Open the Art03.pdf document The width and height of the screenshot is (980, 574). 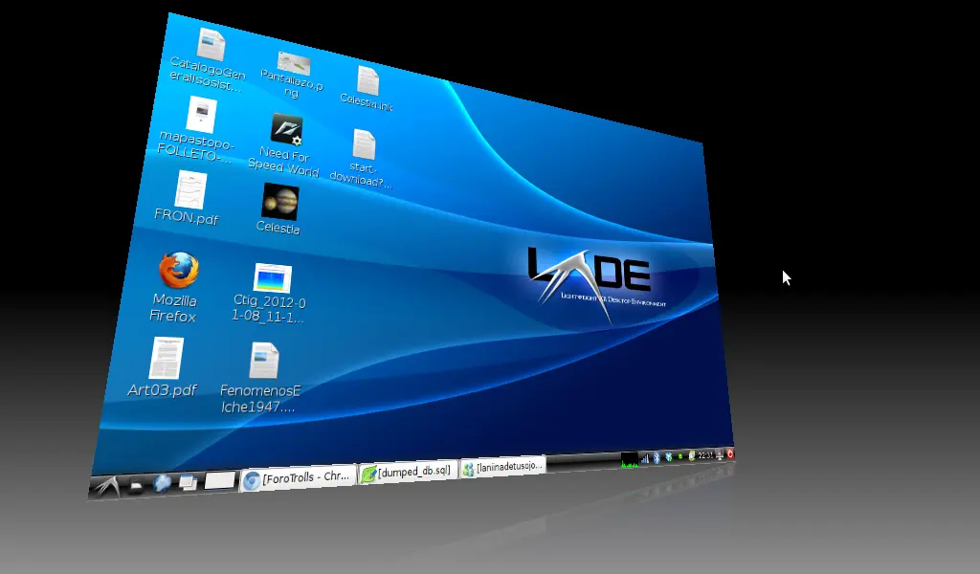[167, 358]
